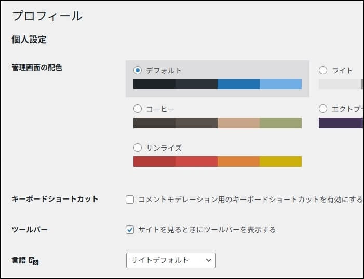Click the purple swatch in エクトプラズム palette

tap(340, 123)
